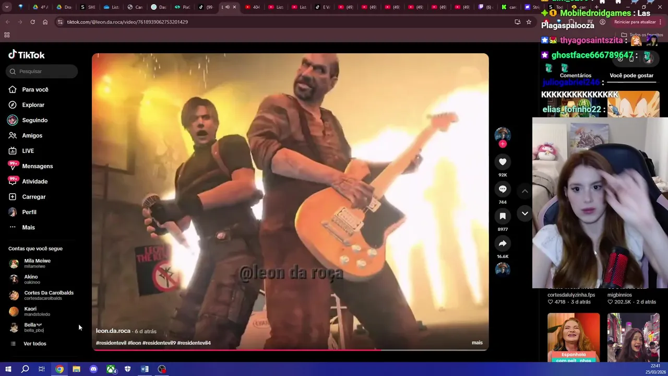The image size is (668, 376).
Task: Open OBS Studio taskbar icon
Action: (x=162, y=369)
